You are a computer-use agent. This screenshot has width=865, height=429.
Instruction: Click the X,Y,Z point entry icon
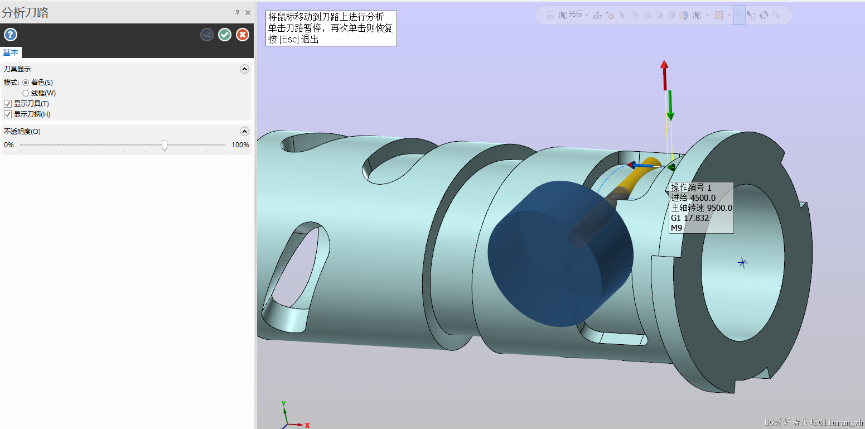coord(597,15)
